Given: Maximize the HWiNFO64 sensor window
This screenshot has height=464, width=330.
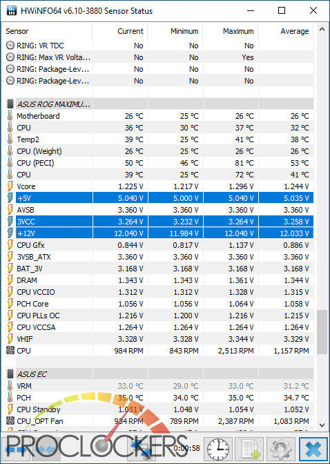Looking at the screenshot, I should coord(282,11).
